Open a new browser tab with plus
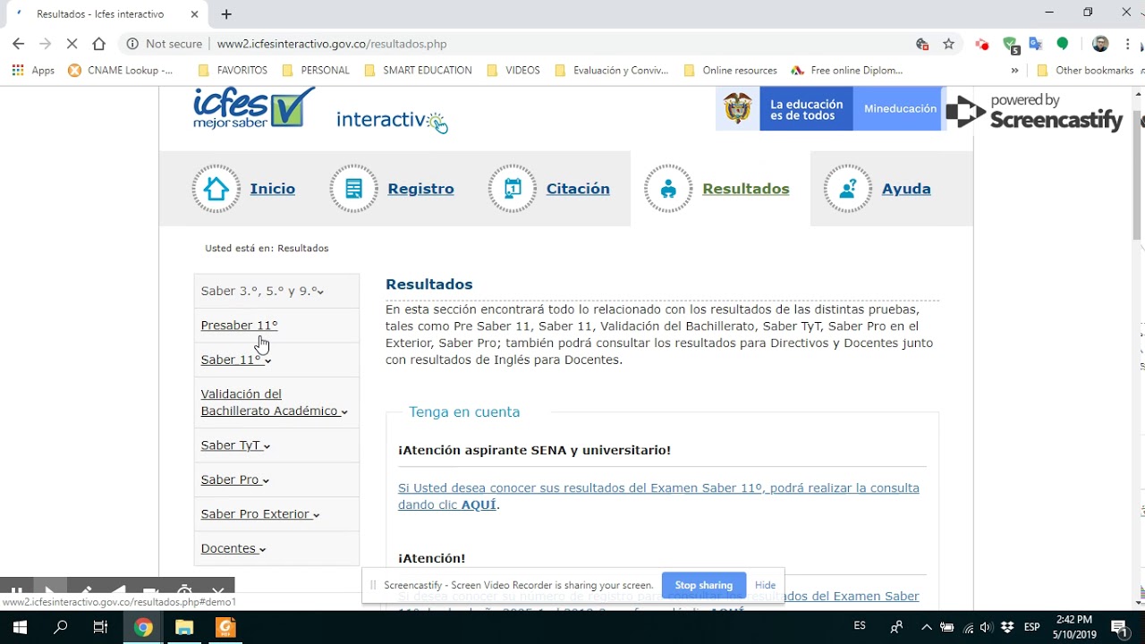This screenshot has height=644, width=1145. point(226,14)
